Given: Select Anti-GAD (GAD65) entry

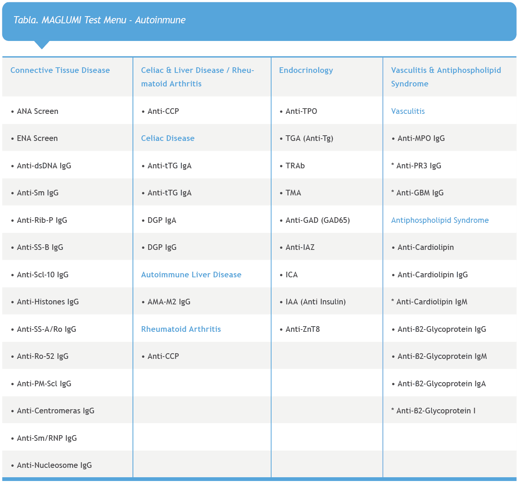Looking at the screenshot, I should tap(315, 220).
